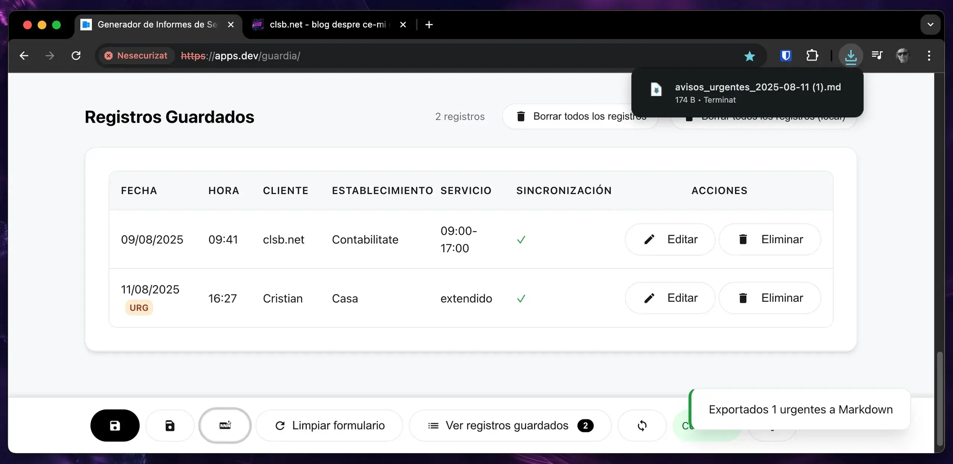The height and width of the screenshot is (464, 953).
Task: Open Ver registros guardados list
Action: pos(510,425)
